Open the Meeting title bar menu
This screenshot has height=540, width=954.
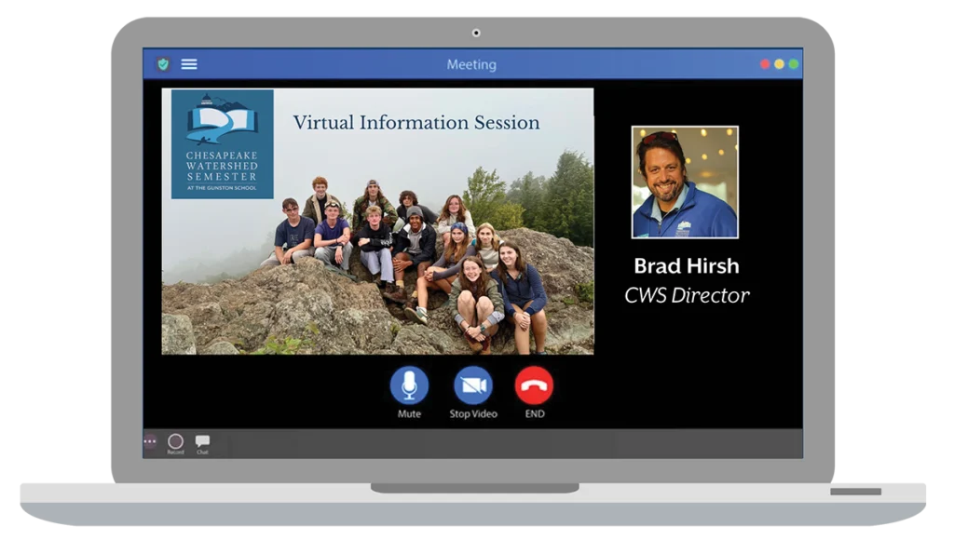472,63
